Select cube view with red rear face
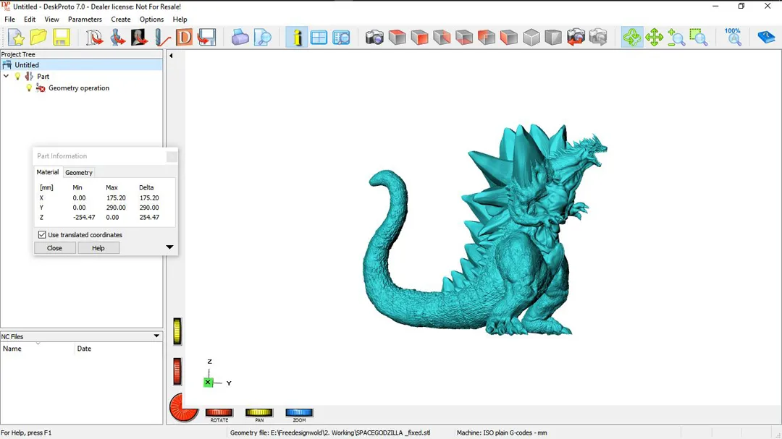Image resolution: width=782 pixels, height=439 pixels. 487,38
